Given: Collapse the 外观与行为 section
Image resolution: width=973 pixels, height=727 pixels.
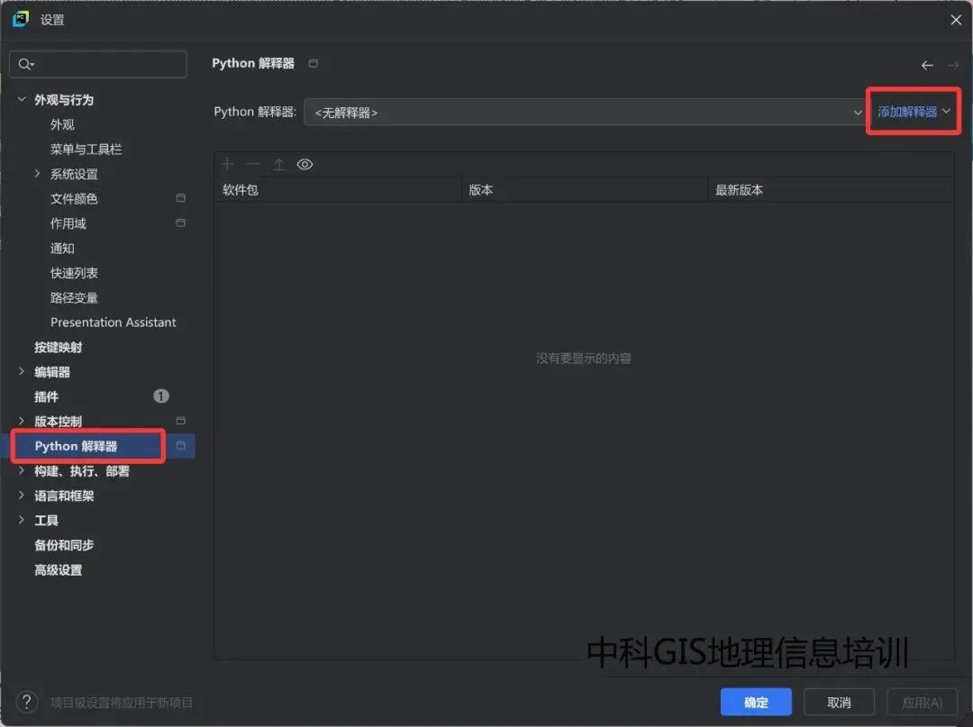Looking at the screenshot, I should tap(22, 99).
